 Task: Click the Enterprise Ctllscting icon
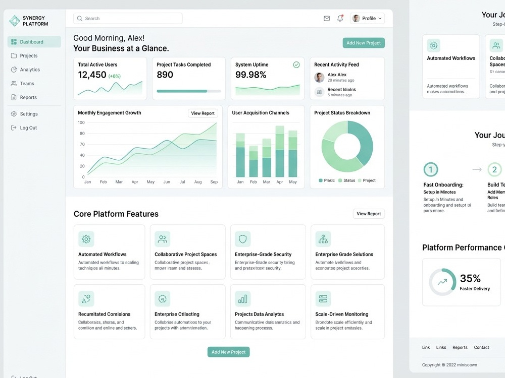coord(162,299)
